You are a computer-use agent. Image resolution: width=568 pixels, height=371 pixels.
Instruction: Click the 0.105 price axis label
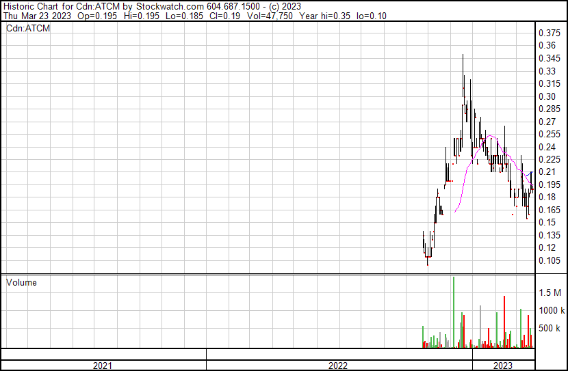pos(549,260)
